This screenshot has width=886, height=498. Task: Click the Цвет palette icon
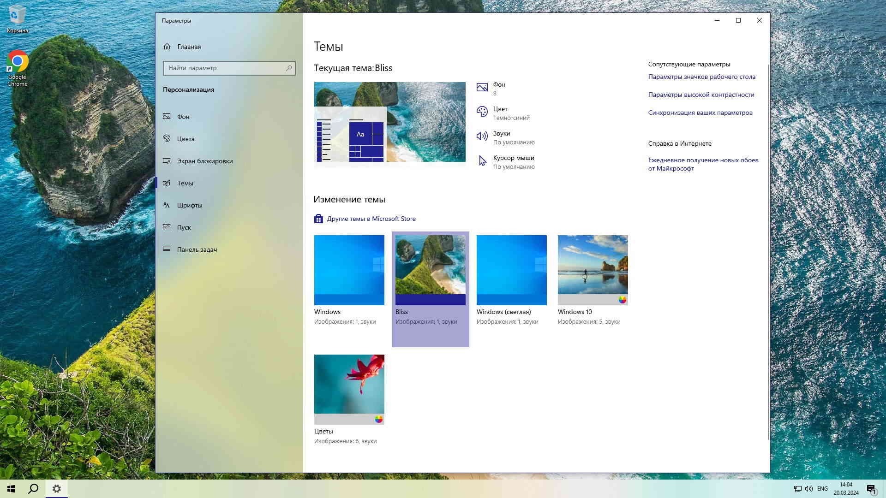tap(482, 112)
